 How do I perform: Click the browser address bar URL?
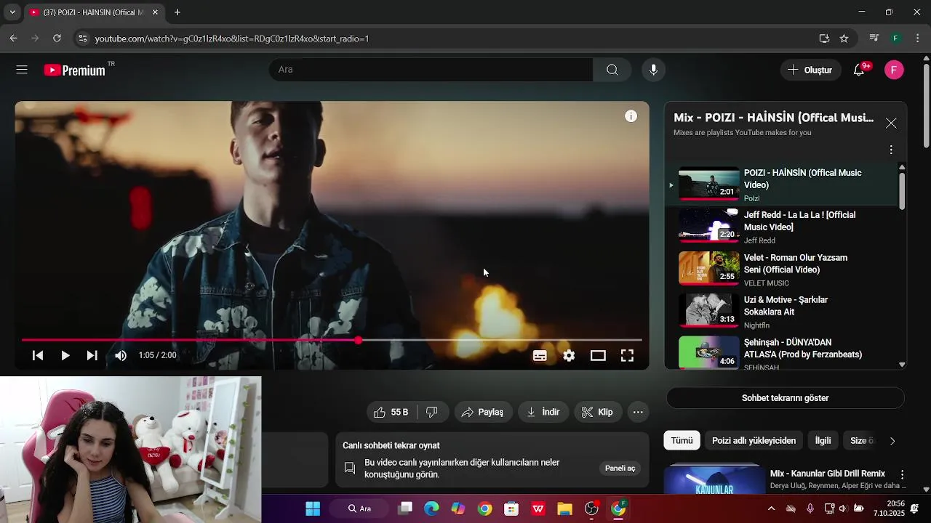(x=232, y=38)
